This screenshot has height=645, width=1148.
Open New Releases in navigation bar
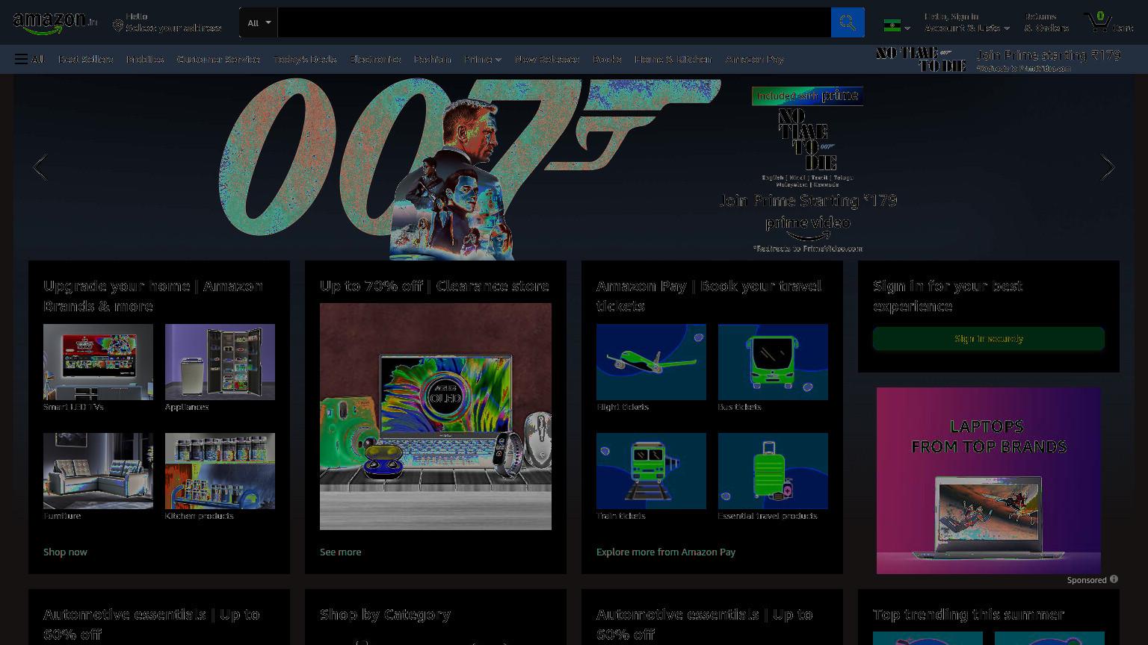[x=546, y=59]
